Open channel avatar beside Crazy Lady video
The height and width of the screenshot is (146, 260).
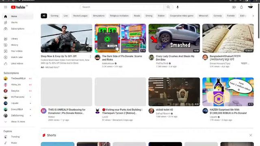point(151,58)
